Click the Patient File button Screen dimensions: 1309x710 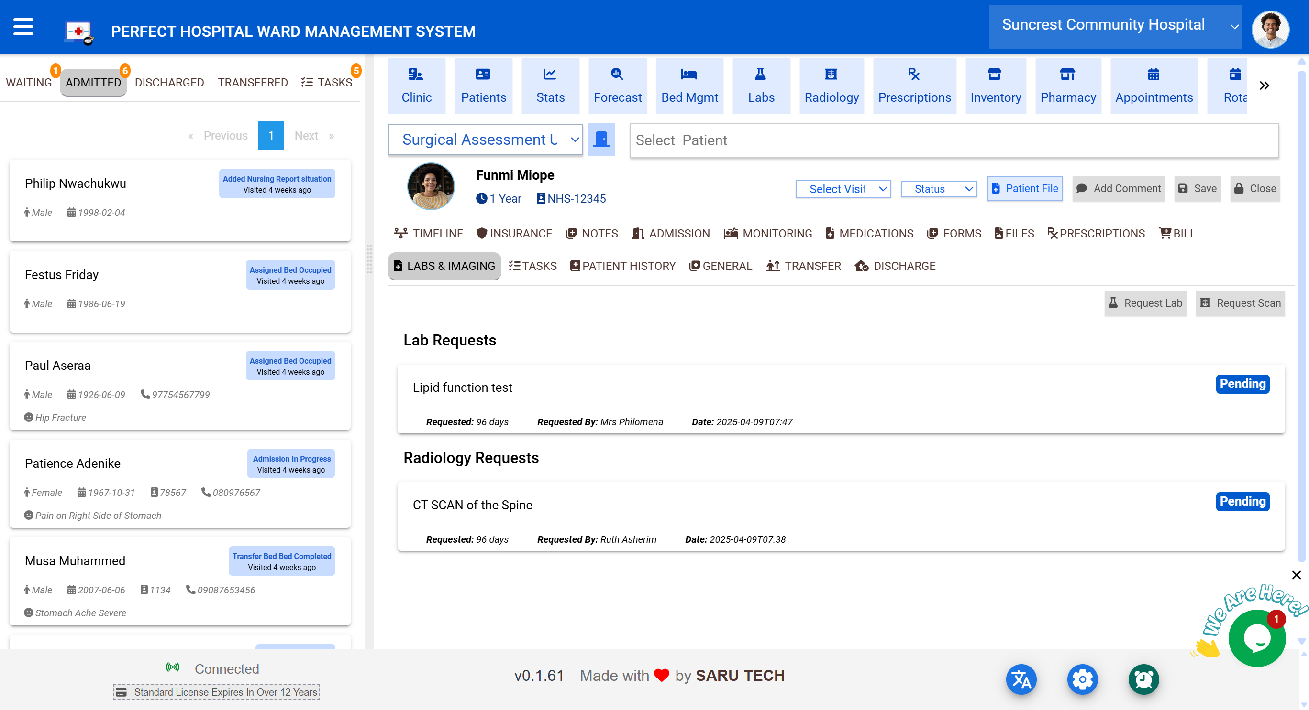1024,189
